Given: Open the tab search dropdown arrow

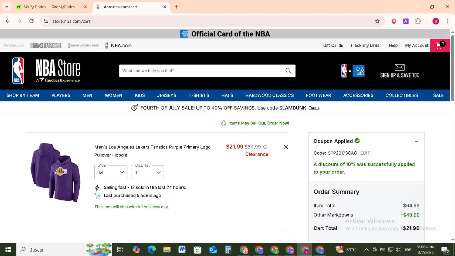Looking at the screenshot, I should point(7,7).
